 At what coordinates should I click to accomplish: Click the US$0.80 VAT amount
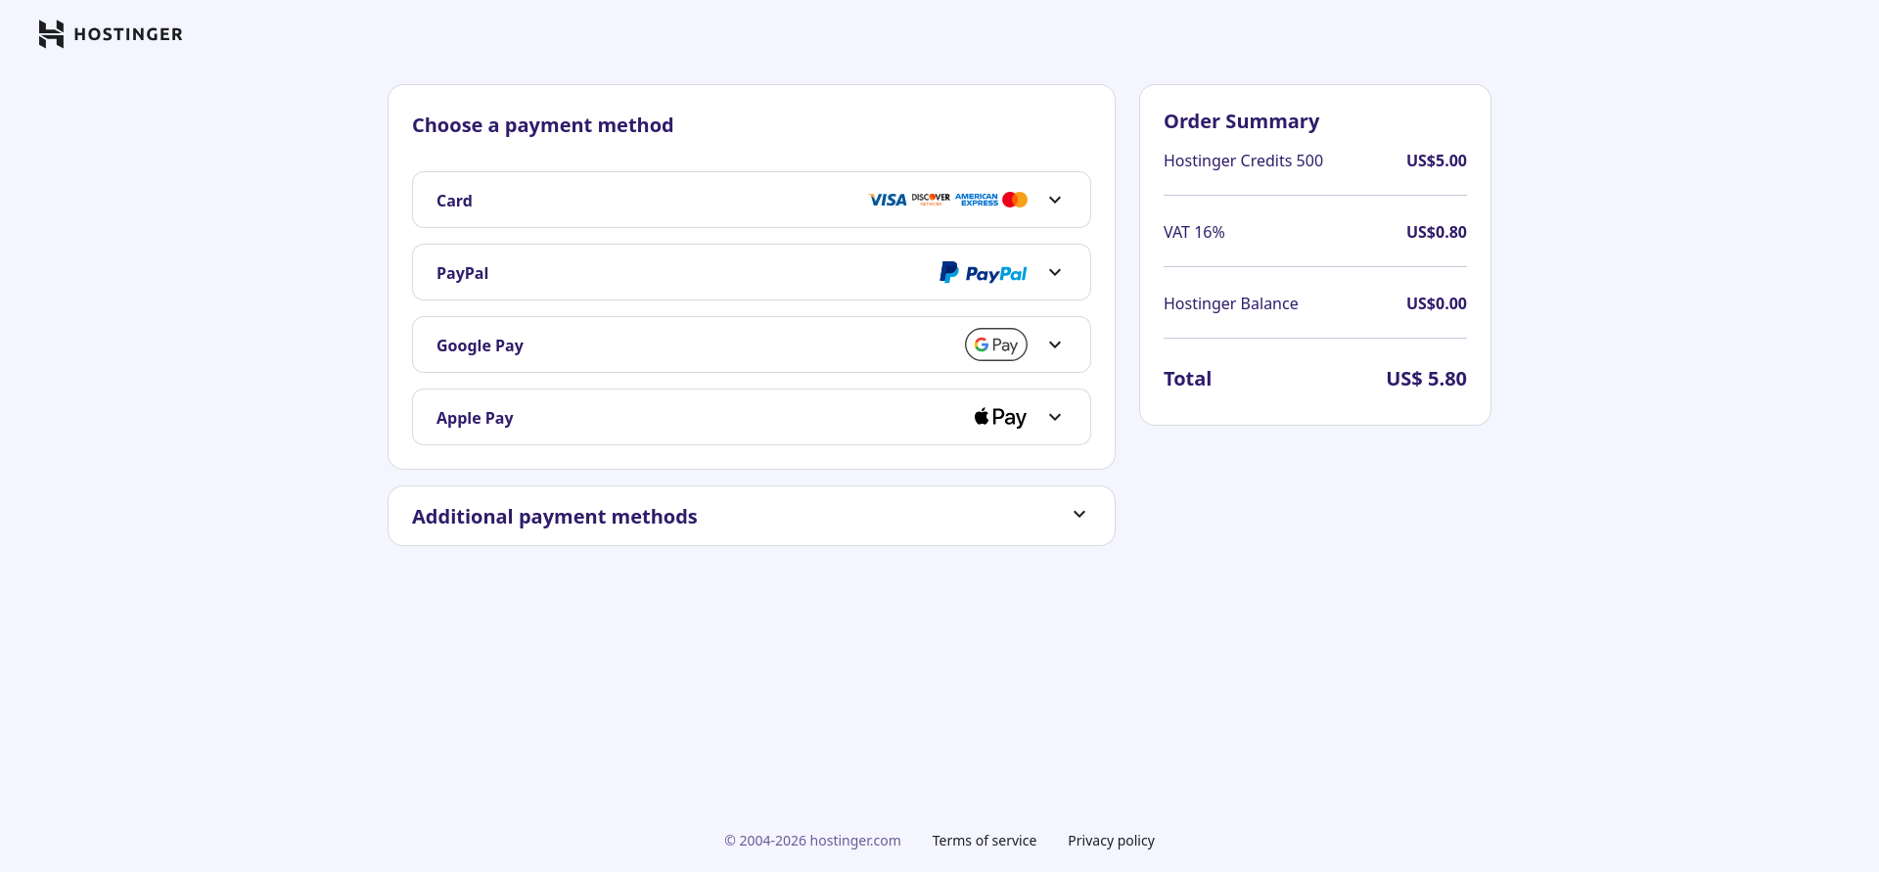tap(1437, 232)
